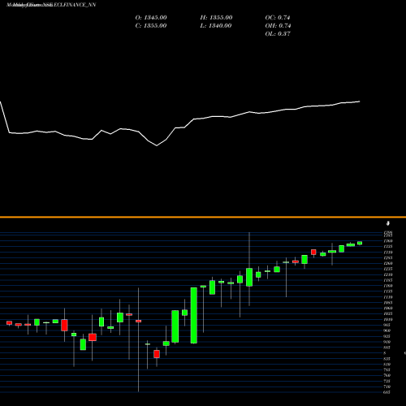This screenshot has height=406, width=406.
Task: Click the 685 price axis label
Action: tap(387, 392)
